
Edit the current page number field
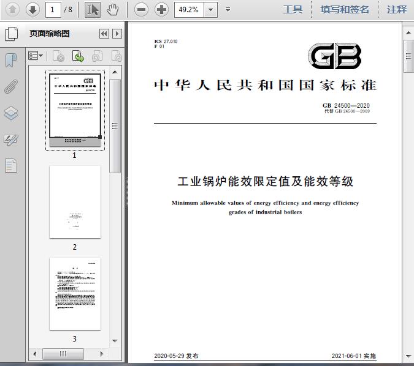[53, 10]
